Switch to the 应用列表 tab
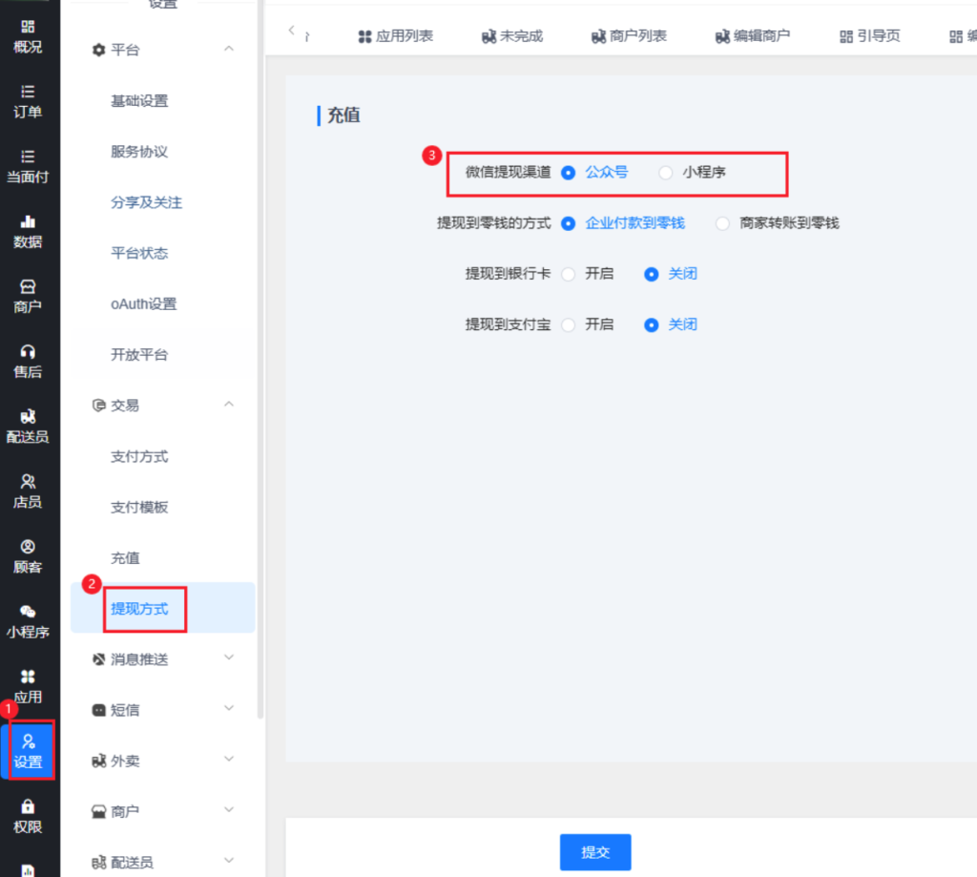 pyautogui.click(x=395, y=36)
